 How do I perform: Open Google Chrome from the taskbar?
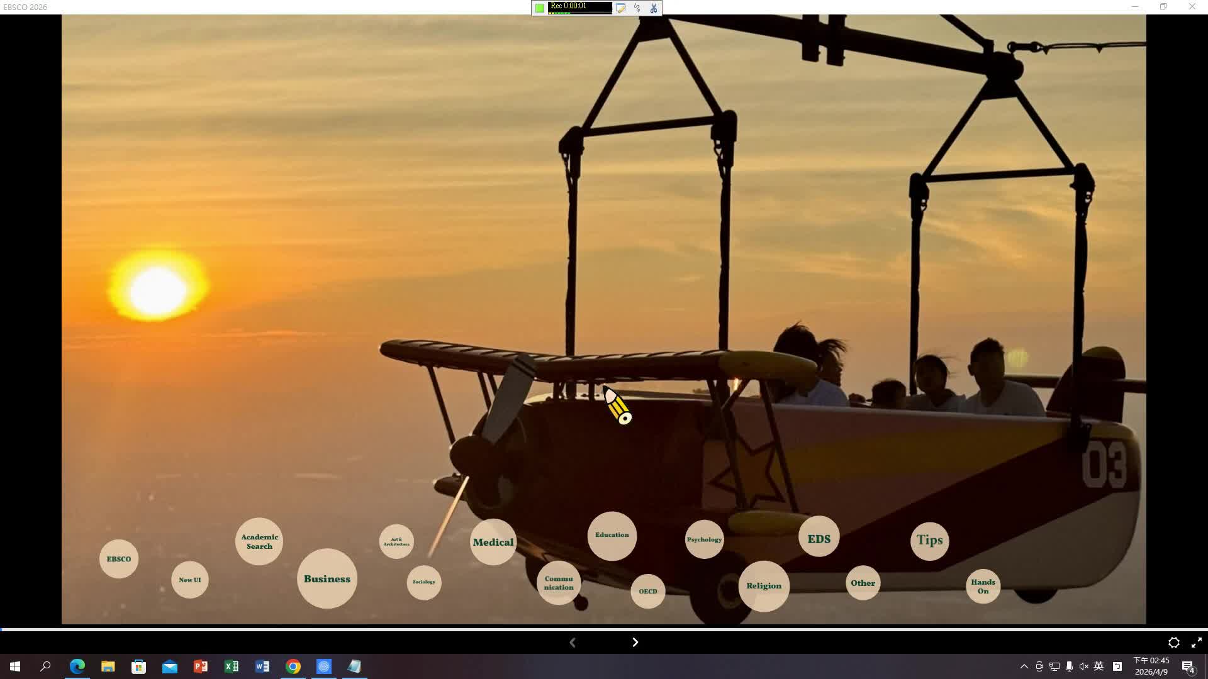tap(293, 666)
